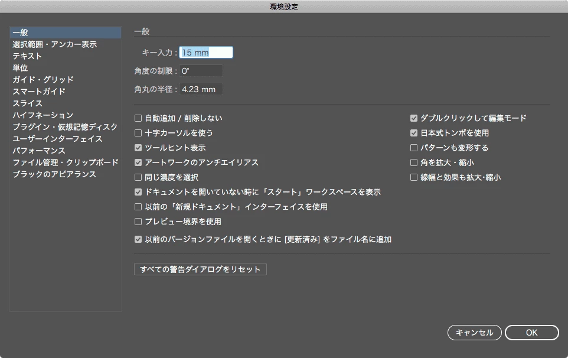Screen dimensions: 568x358
Task: Open 選択範囲・アンカー表示 preferences
Action: [x=55, y=44]
